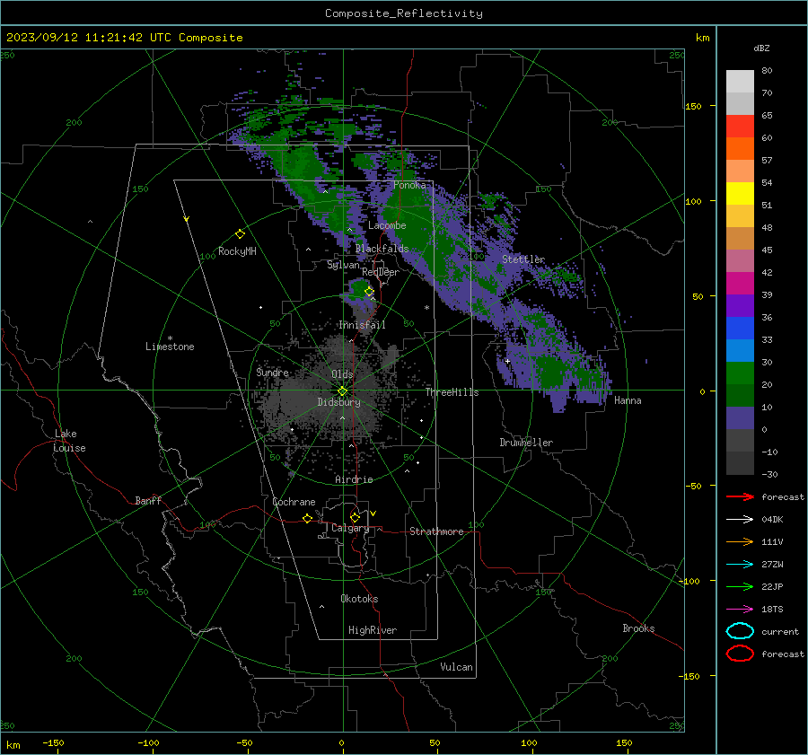Click the green swatch between 30 and 20
The height and width of the screenshot is (755, 808).
[x=740, y=373]
